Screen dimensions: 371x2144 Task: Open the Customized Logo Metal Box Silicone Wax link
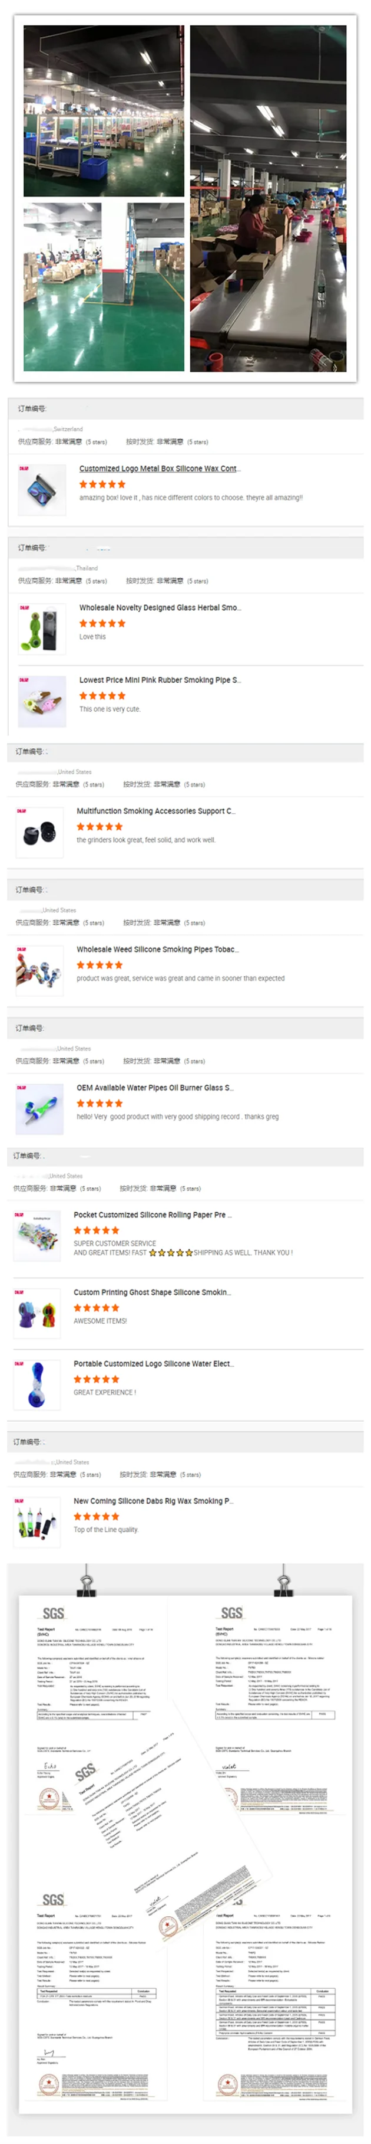[160, 469]
